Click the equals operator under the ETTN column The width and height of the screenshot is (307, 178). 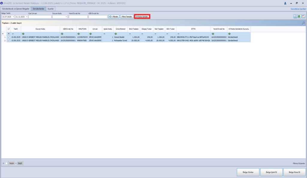point(178,34)
